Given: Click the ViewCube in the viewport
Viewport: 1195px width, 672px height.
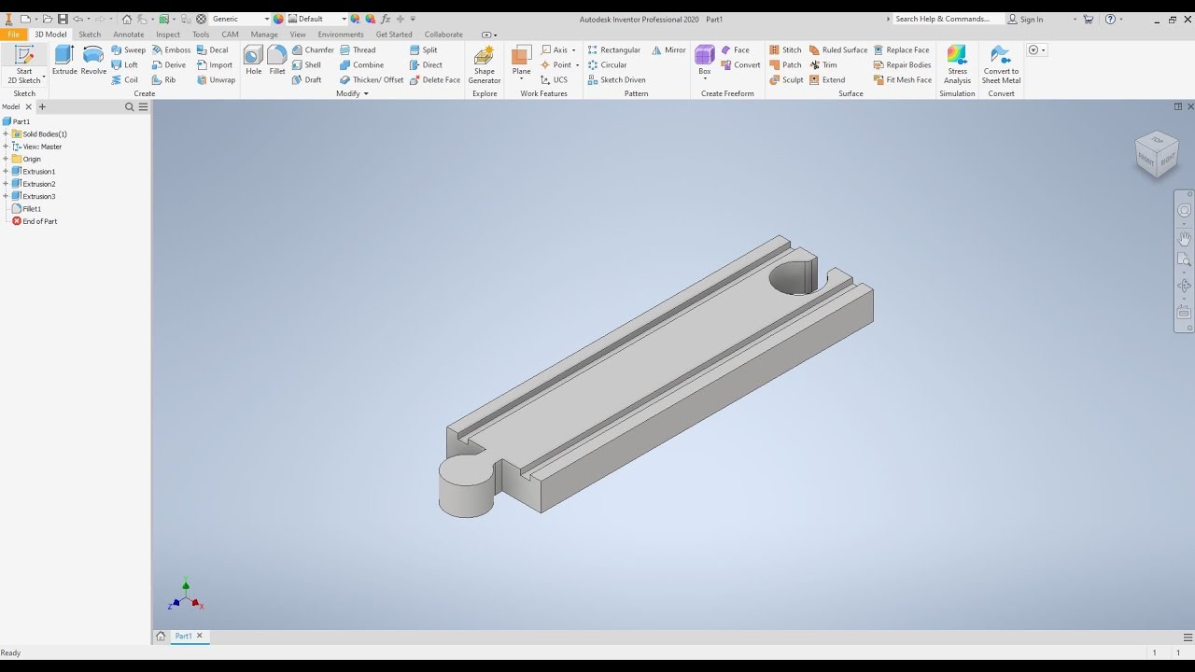Looking at the screenshot, I should tap(1156, 154).
